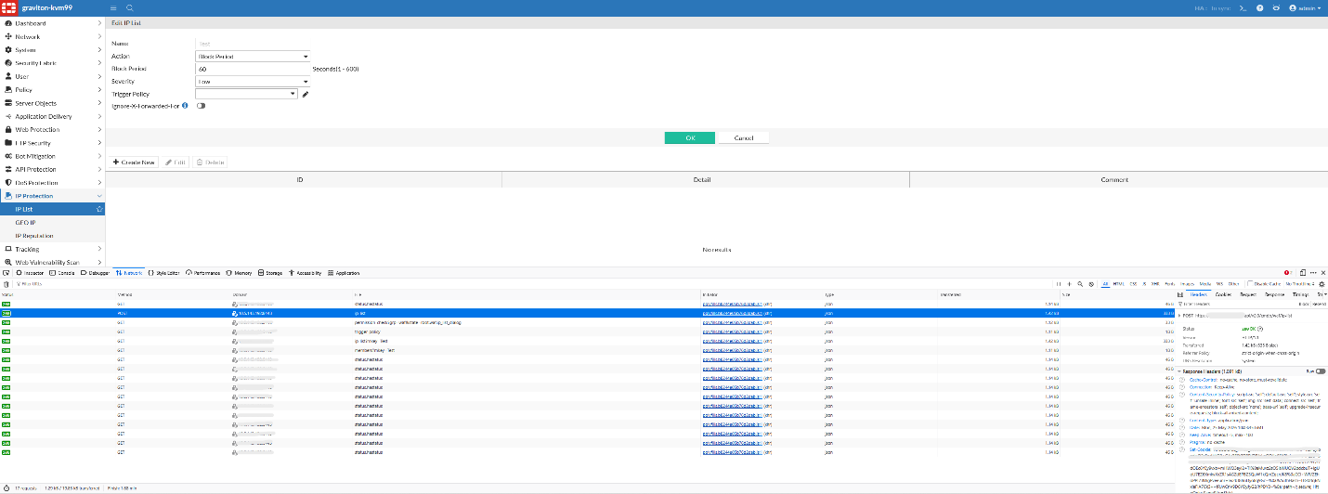Switch to the Style Editor tab

(x=163, y=273)
